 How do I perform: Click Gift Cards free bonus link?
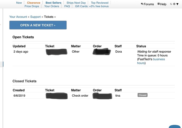(x=92, y=6)
